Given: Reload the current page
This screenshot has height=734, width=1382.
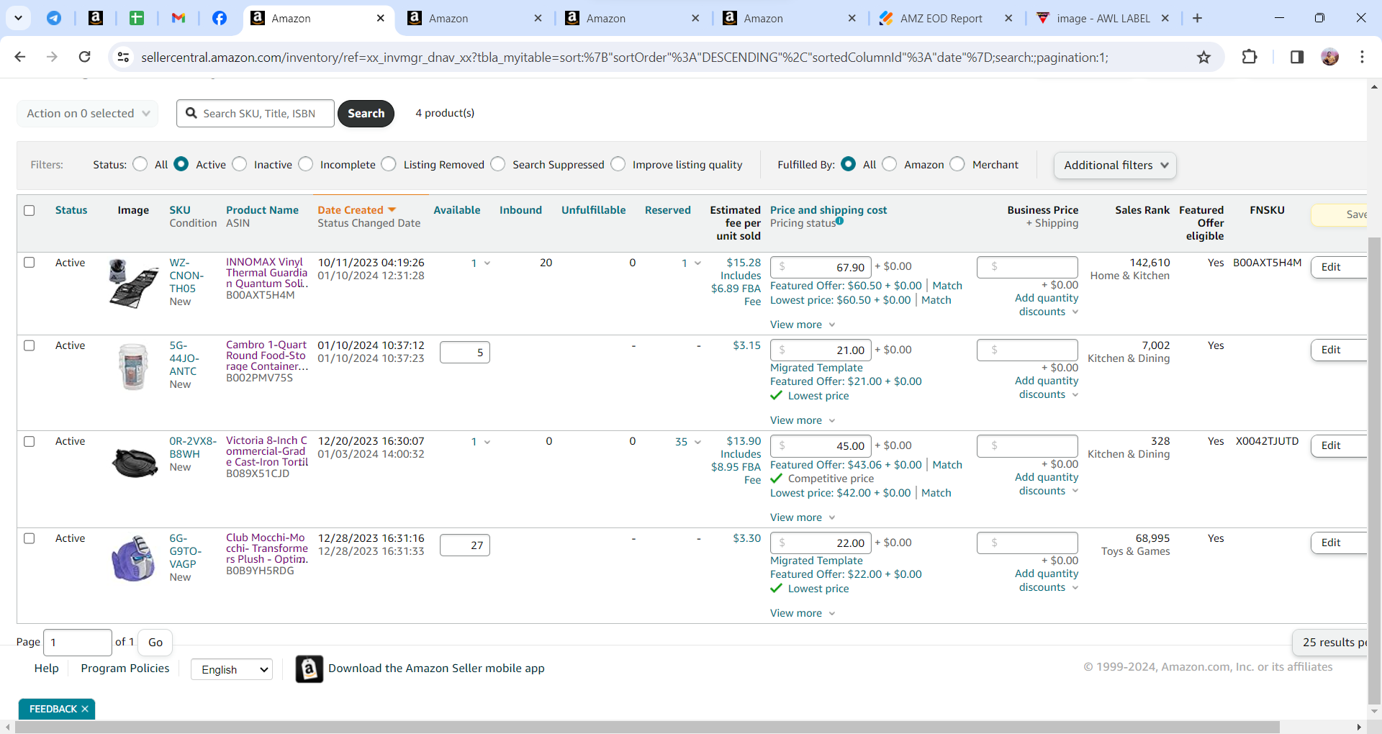Looking at the screenshot, I should (x=85, y=57).
